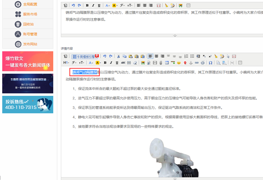Image resolution: width=263 pixels, height=180 pixels.
Task: Click paragraph starting with 5、接地要求
Action: pyautogui.click(x=123, y=126)
